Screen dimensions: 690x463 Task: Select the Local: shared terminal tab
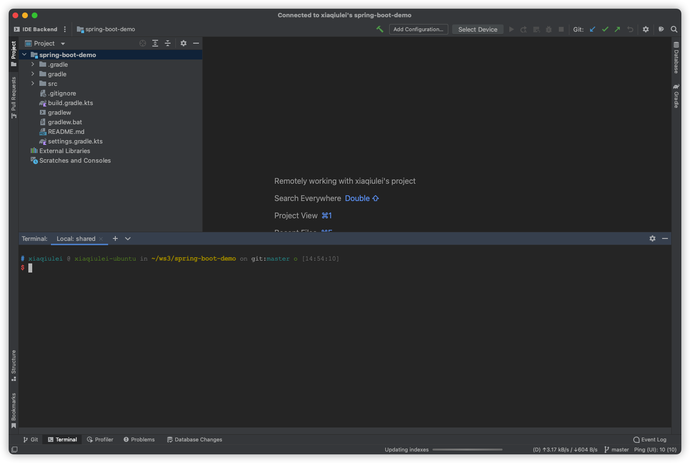[76, 238]
